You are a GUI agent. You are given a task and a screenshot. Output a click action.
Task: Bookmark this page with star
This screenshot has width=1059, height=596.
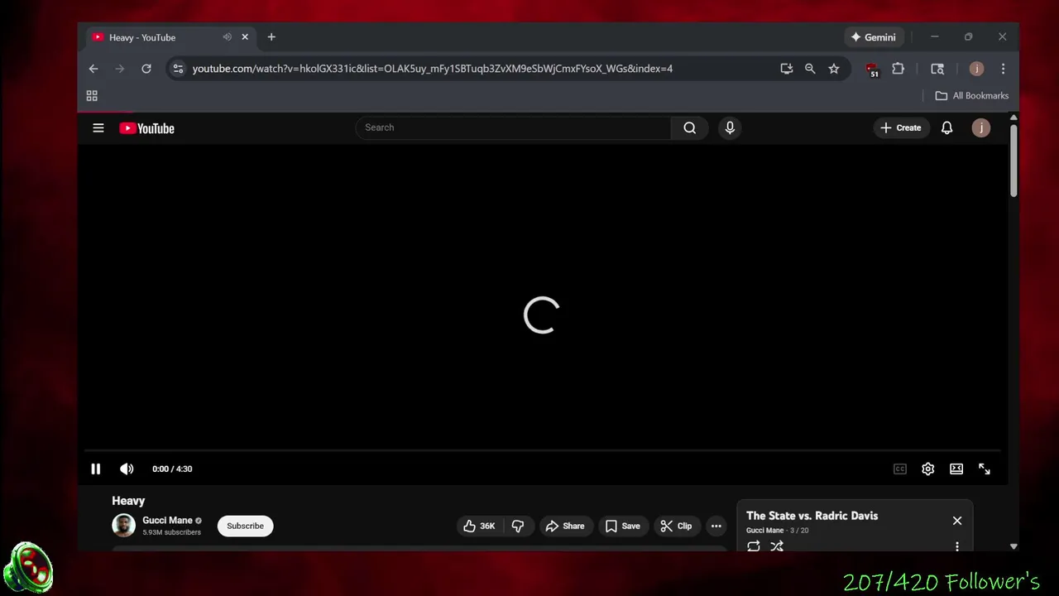pyautogui.click(x=834, y=69)
